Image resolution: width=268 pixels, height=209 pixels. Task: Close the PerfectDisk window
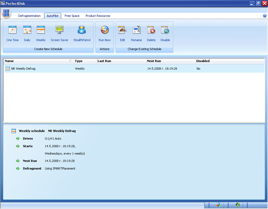tap(264, 3)
